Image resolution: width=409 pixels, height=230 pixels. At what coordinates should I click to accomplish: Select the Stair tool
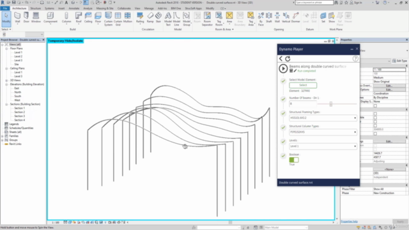tap(158, 18)
